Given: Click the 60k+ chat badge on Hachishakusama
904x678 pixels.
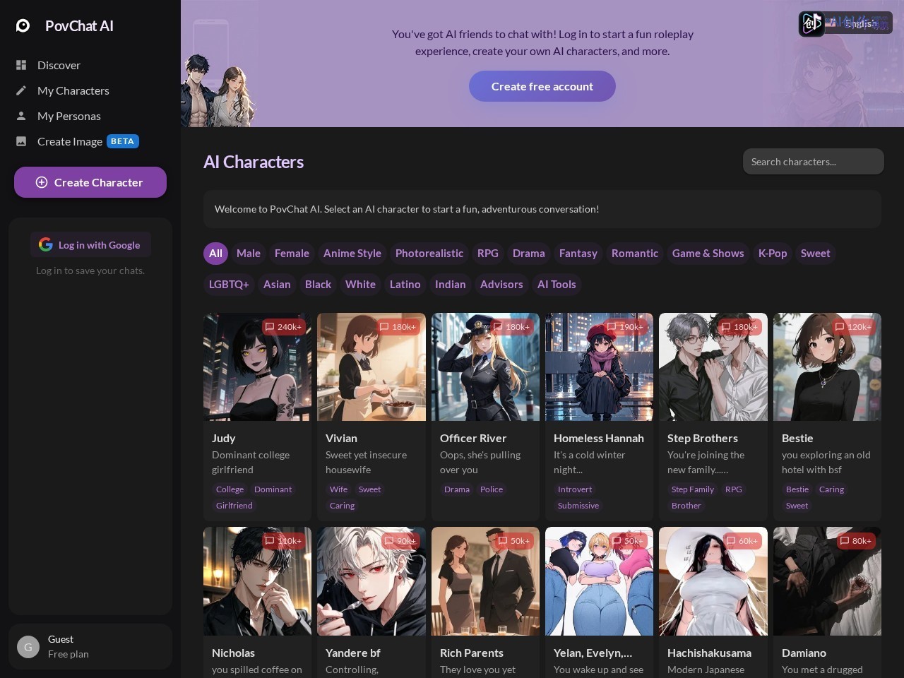Looking at the screenshot, I should point(742,541).
